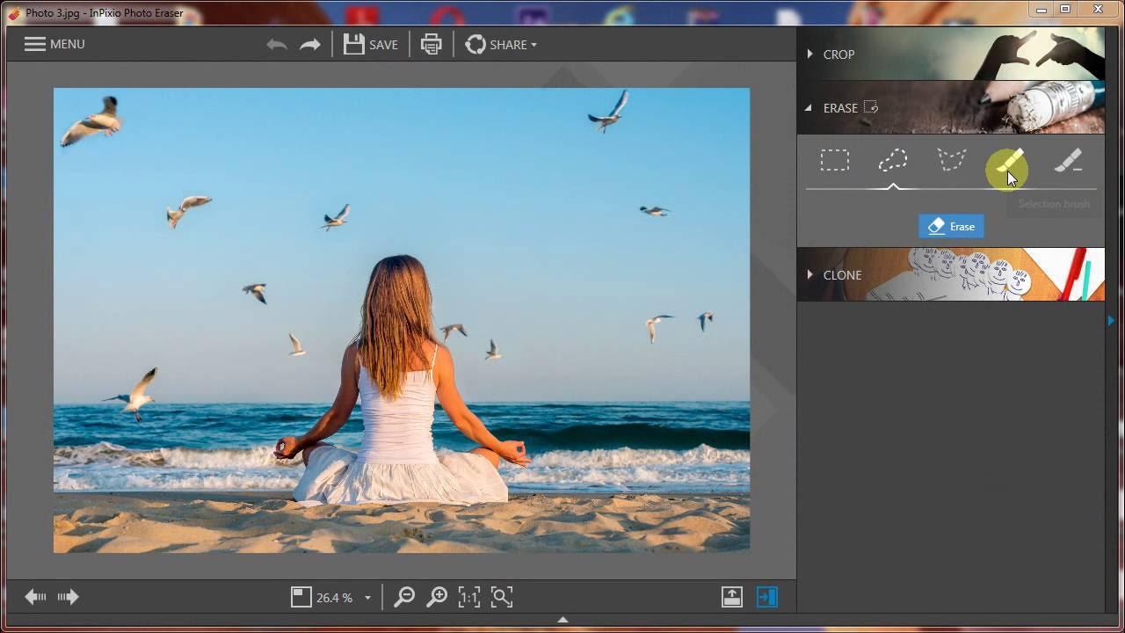
Task: Open the hamburger MENU
Action: tap(35, 44)
